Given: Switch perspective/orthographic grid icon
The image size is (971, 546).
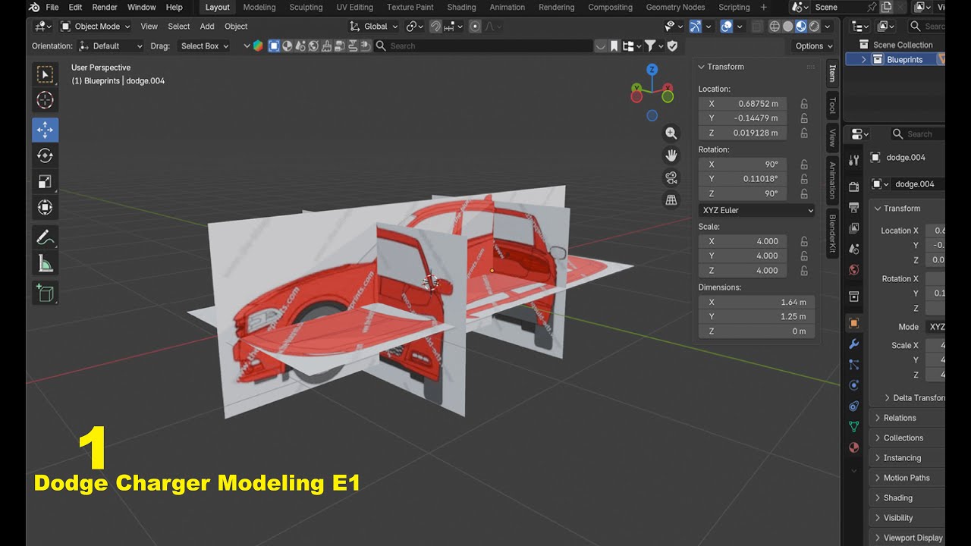Looking at the screenshot, I should click(671, 200).
